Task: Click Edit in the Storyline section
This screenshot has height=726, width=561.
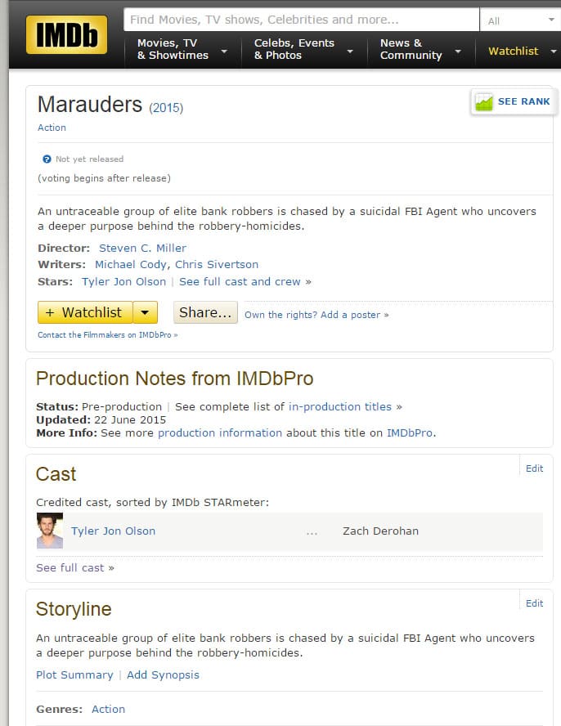Action: coord(534,603)
